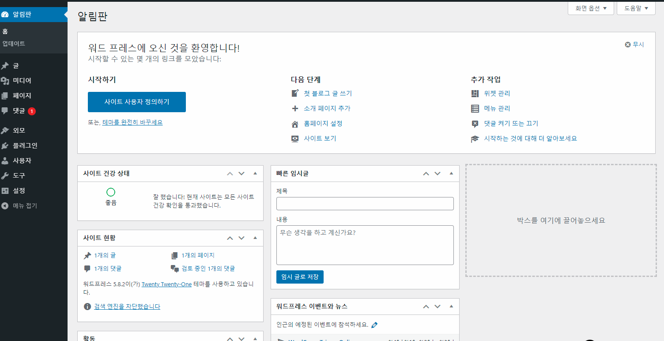This screenshot has height=341, width=664.
Task: Dismiss welcome panel with 무시 button
Action: (634, 45)
